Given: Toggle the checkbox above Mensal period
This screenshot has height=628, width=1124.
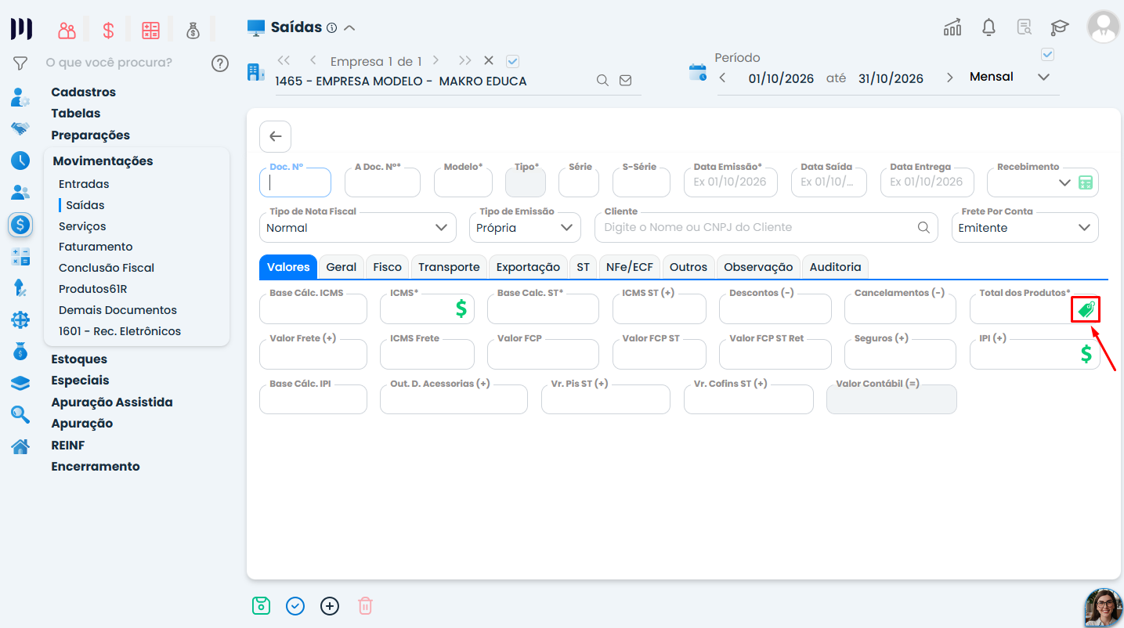Looking at the screenshot, I should tap(1047, 54).
